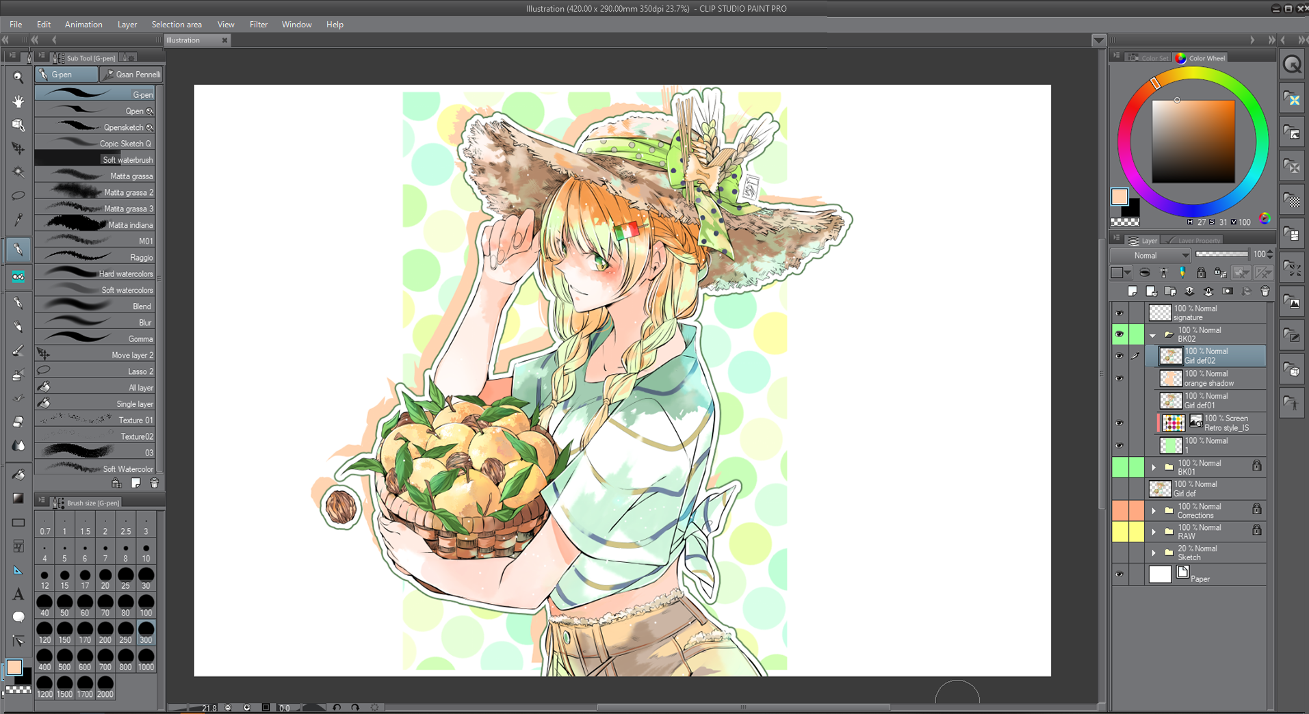Screen dimensions: 1309x714
Task: Select the Eraser tool
Action: tap(18, 421)
